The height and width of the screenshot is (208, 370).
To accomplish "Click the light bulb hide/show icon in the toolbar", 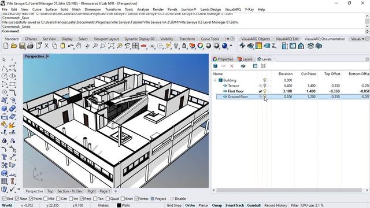I will (176, 46).
